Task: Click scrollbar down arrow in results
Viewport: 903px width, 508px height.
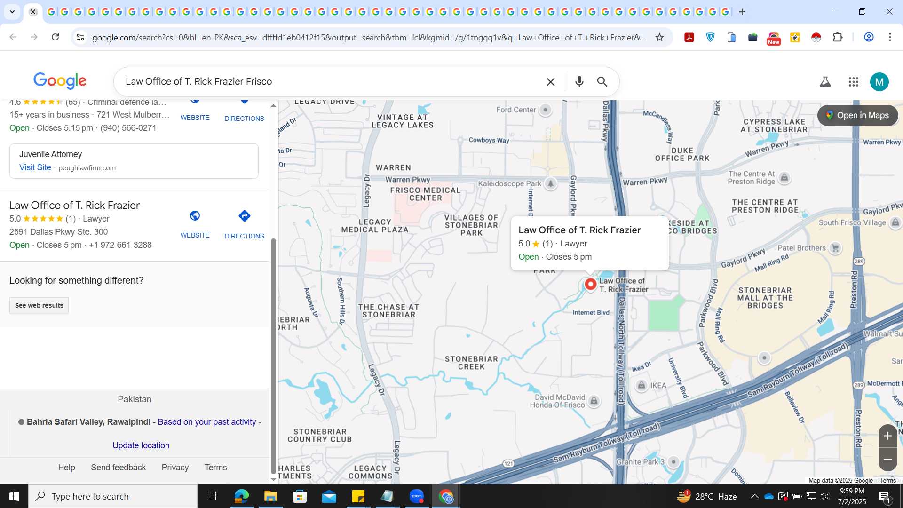Action: point(273,479)
